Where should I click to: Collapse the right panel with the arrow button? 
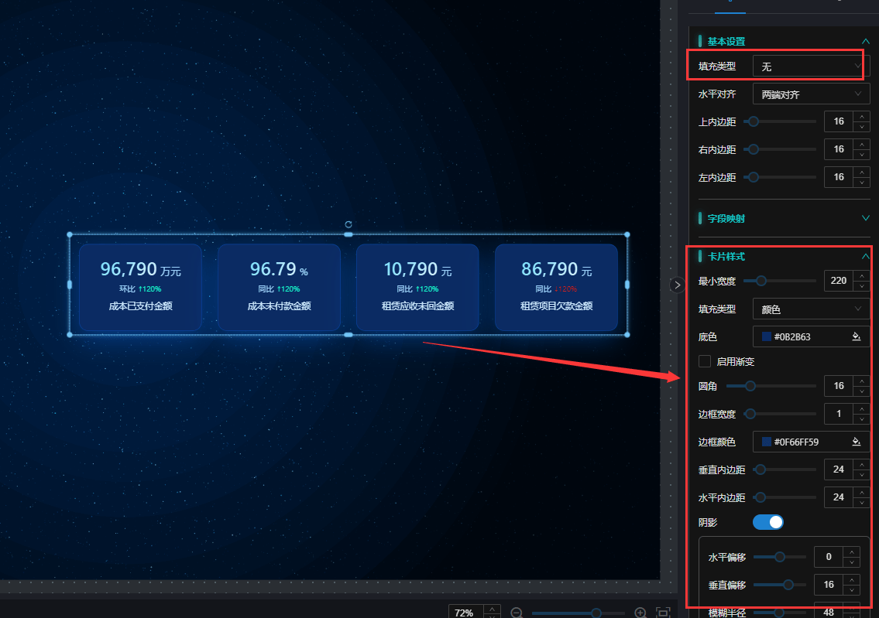pos(677,285)
